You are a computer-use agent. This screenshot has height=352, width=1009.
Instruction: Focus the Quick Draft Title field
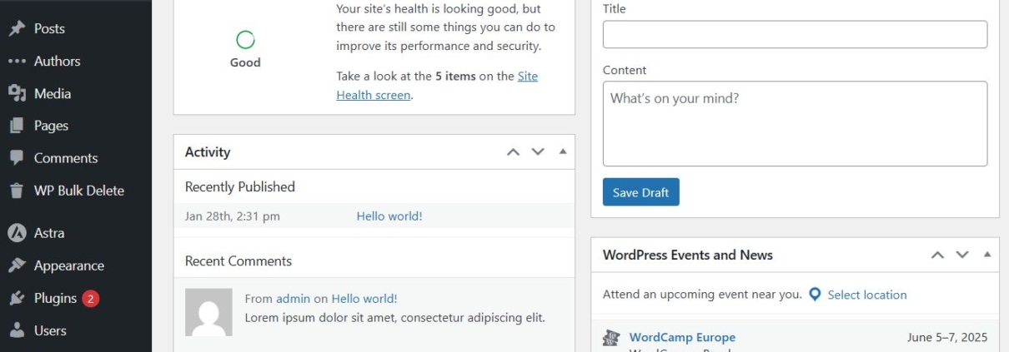[795, 34]
